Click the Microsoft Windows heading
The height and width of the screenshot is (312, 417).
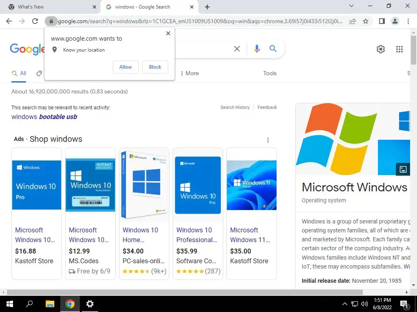coord(355,187)
